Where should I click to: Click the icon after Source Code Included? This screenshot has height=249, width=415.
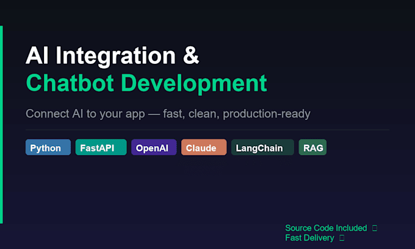(x=375, y=228)
